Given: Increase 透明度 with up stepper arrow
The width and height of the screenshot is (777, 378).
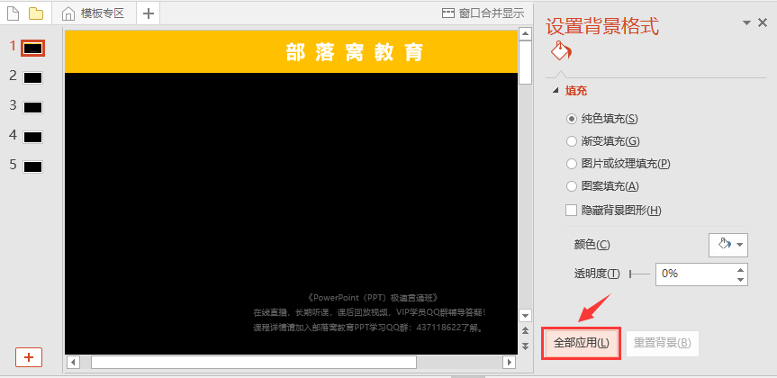Looking at the screenshot, I should 741,269.
